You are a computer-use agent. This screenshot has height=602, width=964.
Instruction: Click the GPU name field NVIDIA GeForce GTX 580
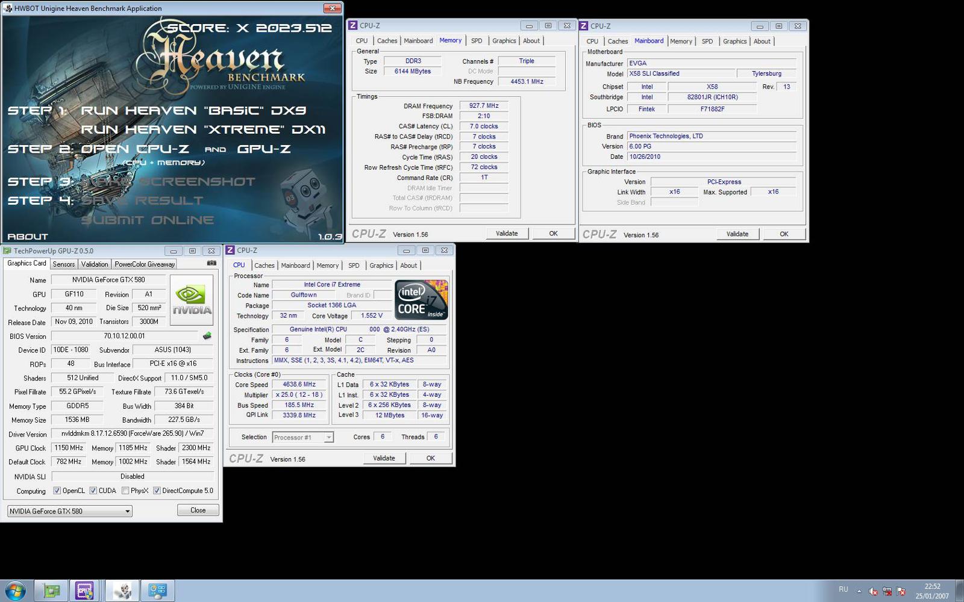tap(108, 280)
